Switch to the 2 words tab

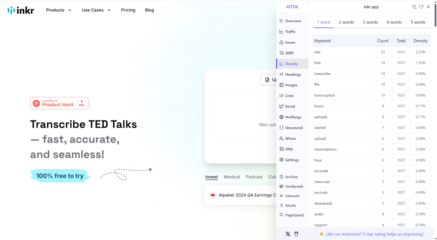346,22
